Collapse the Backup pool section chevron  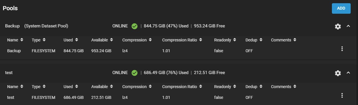click(x=348, y=26)
